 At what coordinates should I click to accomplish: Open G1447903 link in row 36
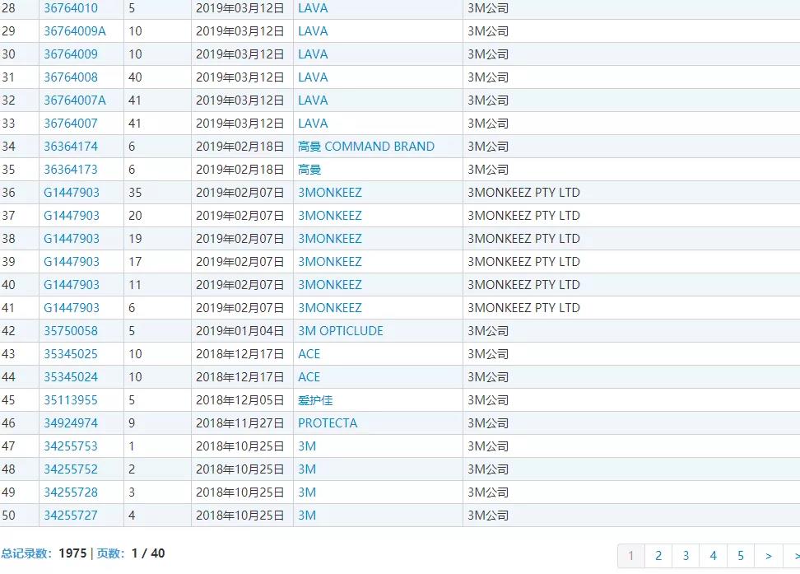[72, 193]
